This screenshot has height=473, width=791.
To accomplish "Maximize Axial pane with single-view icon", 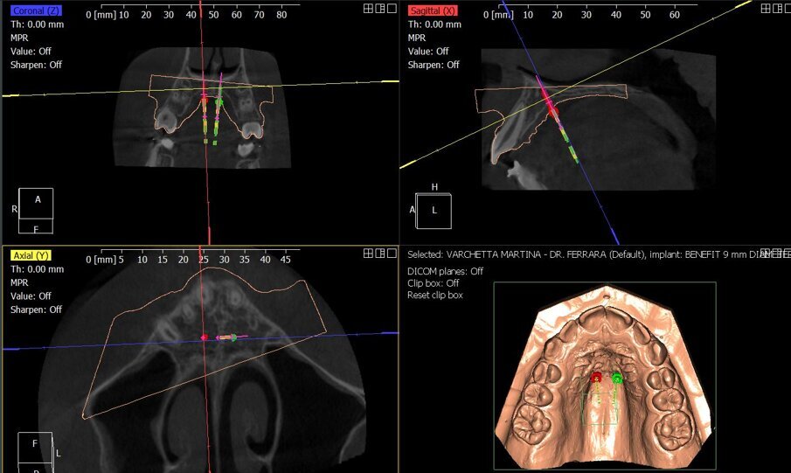I will pos(392,254).
